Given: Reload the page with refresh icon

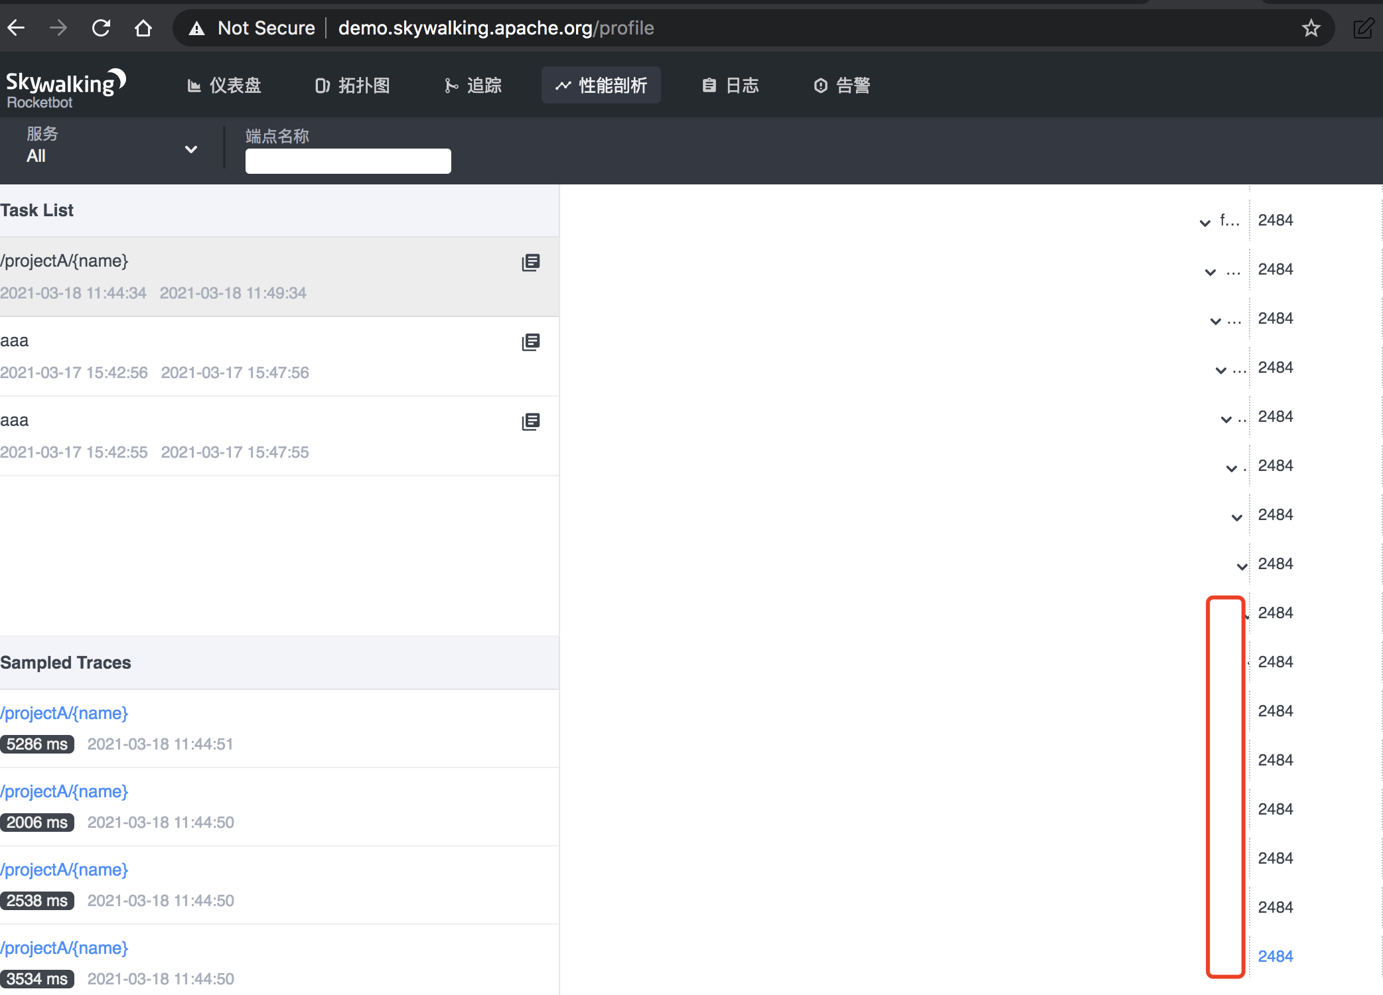Looking at the screenshot, I should click(101, 28).
